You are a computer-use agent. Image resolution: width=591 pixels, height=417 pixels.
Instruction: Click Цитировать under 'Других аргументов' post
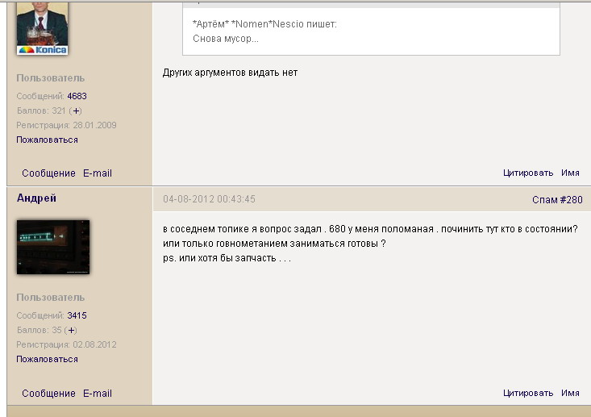pos(528,173)
